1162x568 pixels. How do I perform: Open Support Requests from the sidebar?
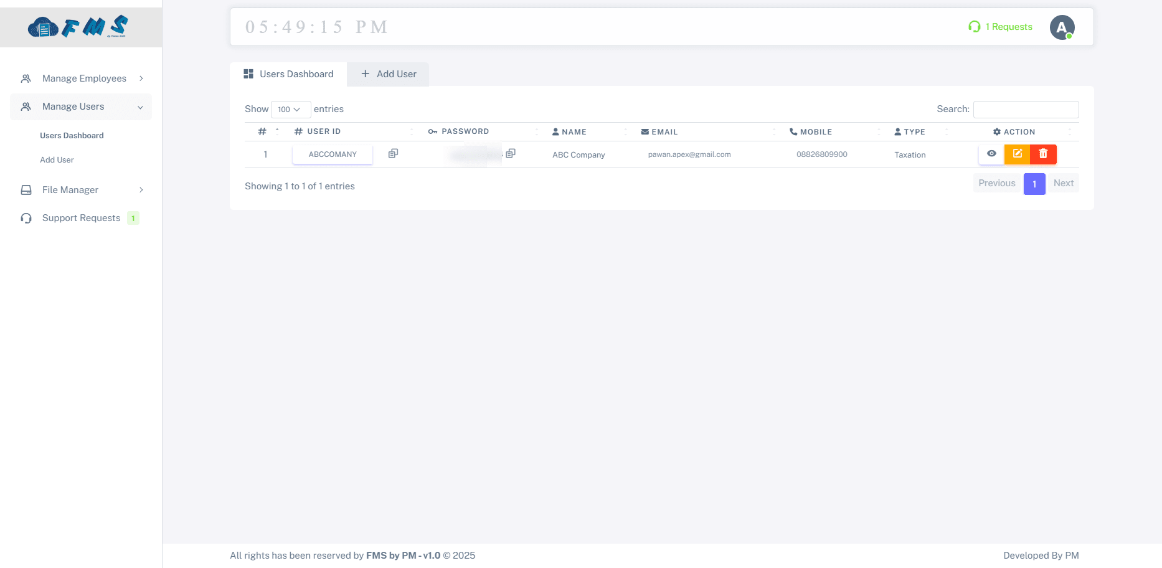point(81,218)
